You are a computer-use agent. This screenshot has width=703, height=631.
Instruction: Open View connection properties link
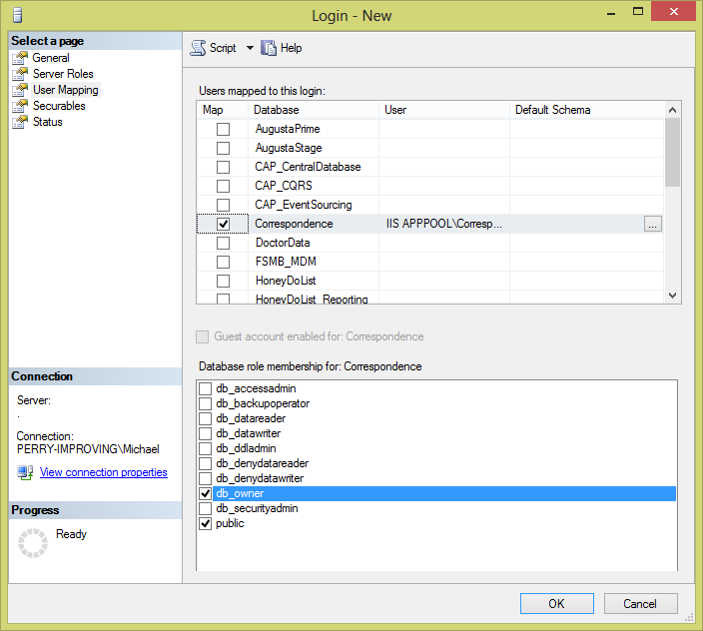click(x=103, y=472)
